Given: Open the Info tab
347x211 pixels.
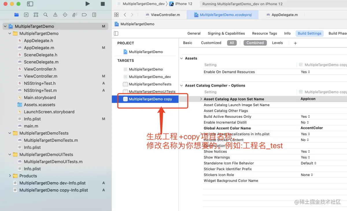Looking at the screenshot, I should point(287,34).
